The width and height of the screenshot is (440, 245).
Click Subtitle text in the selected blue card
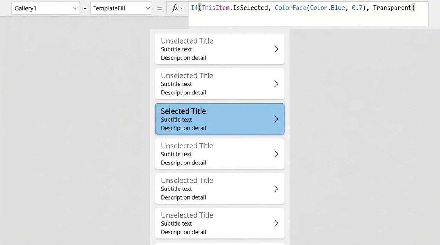click(176, 119)
